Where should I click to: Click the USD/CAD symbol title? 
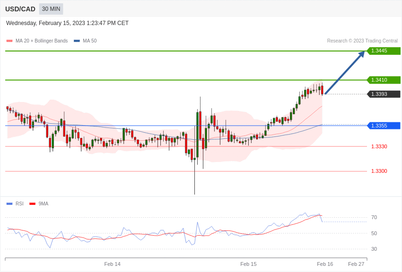20,9
